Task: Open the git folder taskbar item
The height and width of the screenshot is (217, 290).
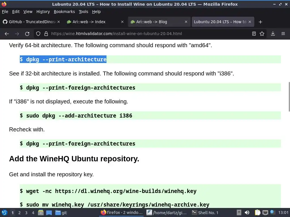Action: tap(61, 212)
